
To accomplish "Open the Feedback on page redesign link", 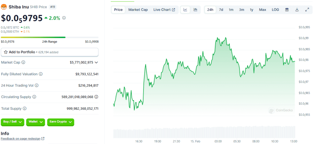I will tap(23, 138).
